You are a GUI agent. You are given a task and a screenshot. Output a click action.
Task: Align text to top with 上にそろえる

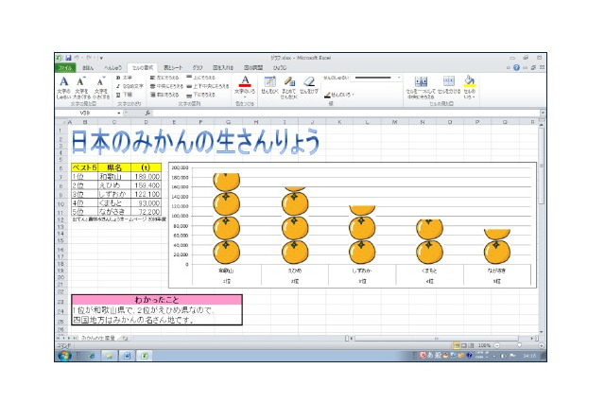tap(201, 78)
